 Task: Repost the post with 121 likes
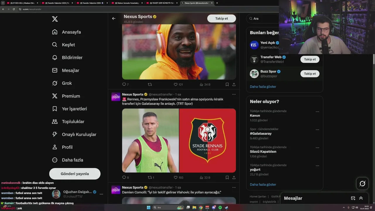coord(150,84)
